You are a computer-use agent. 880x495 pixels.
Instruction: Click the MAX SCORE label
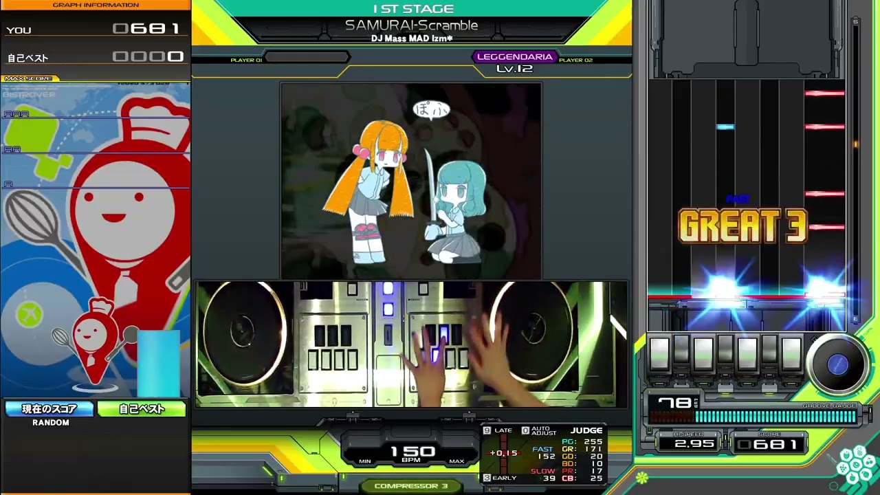point(29,78)
